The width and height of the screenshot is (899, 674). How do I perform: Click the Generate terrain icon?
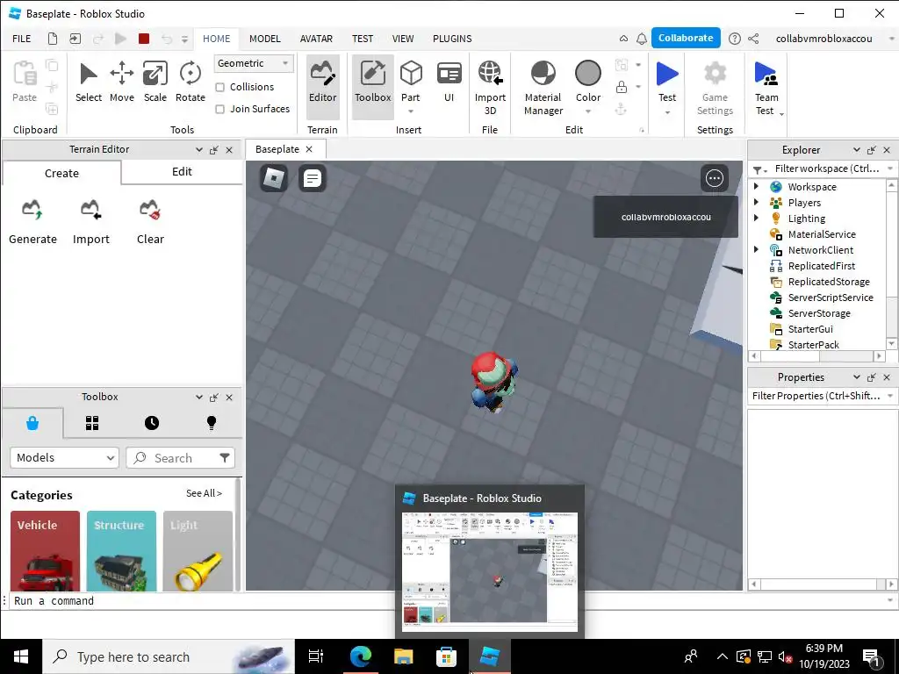coord(32,222)
